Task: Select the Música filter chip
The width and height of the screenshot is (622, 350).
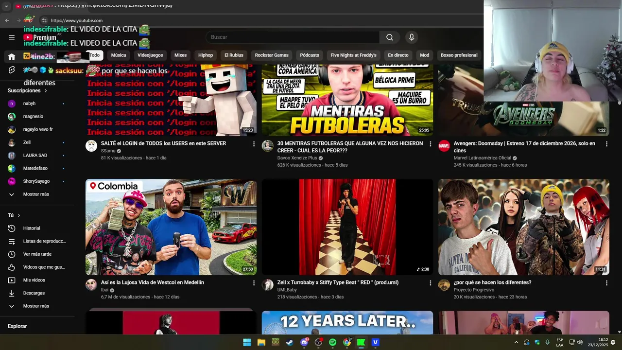Action: point(119,55)
